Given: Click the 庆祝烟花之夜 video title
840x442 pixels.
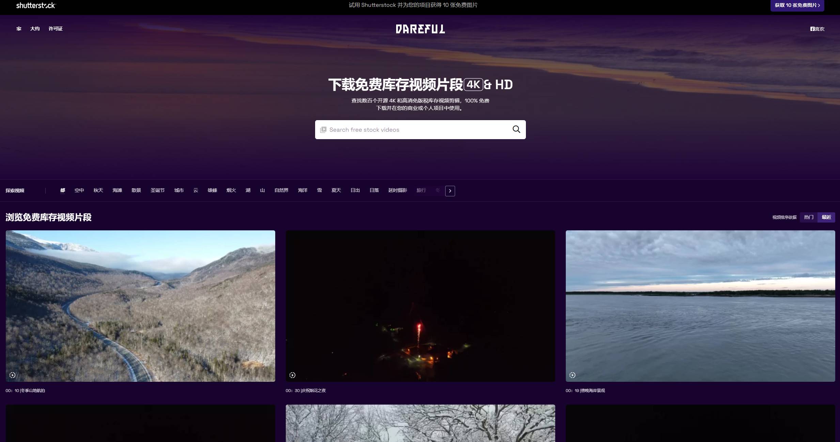Looking at the screenshot, I should 314,391.
